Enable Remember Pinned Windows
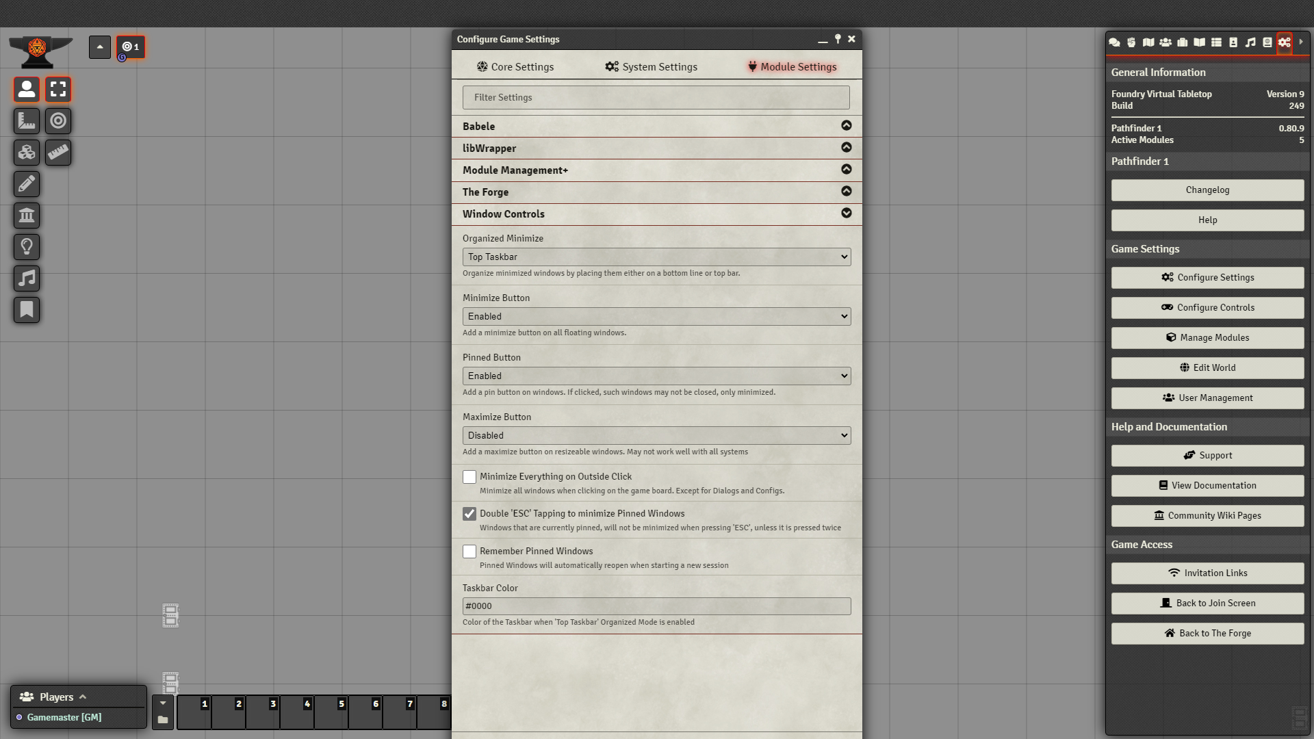 pos(469,551)
